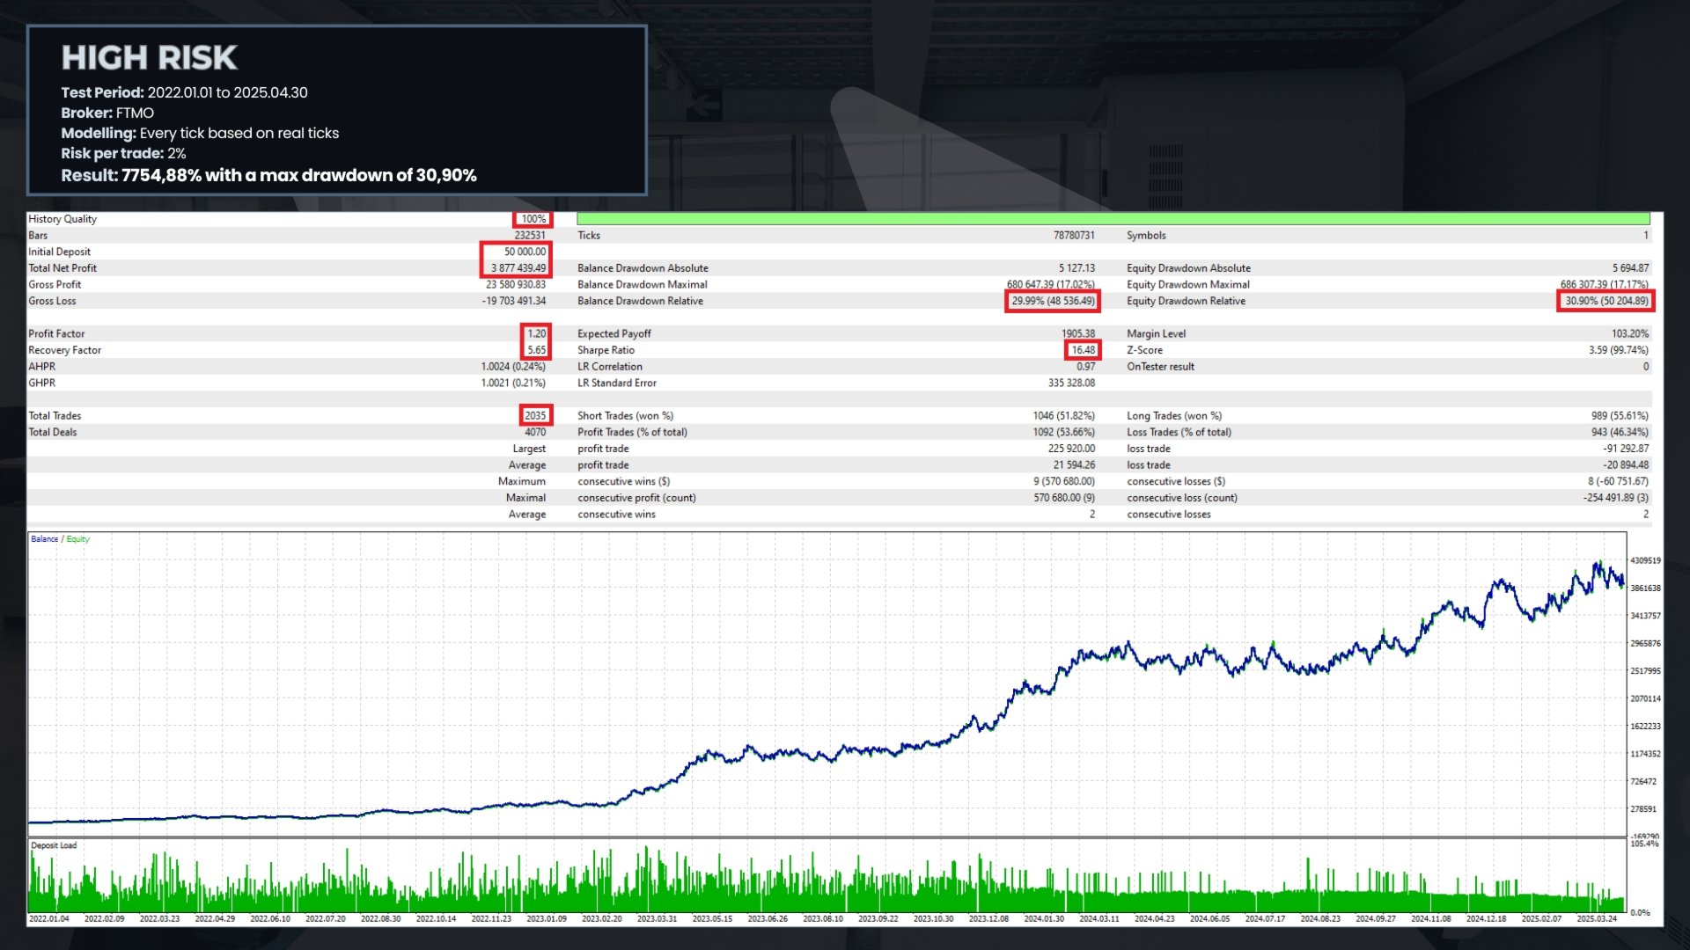Select the Recovery Factor 5.65 value
This screenshot has width=1690, height=950.
click(537, 350)
